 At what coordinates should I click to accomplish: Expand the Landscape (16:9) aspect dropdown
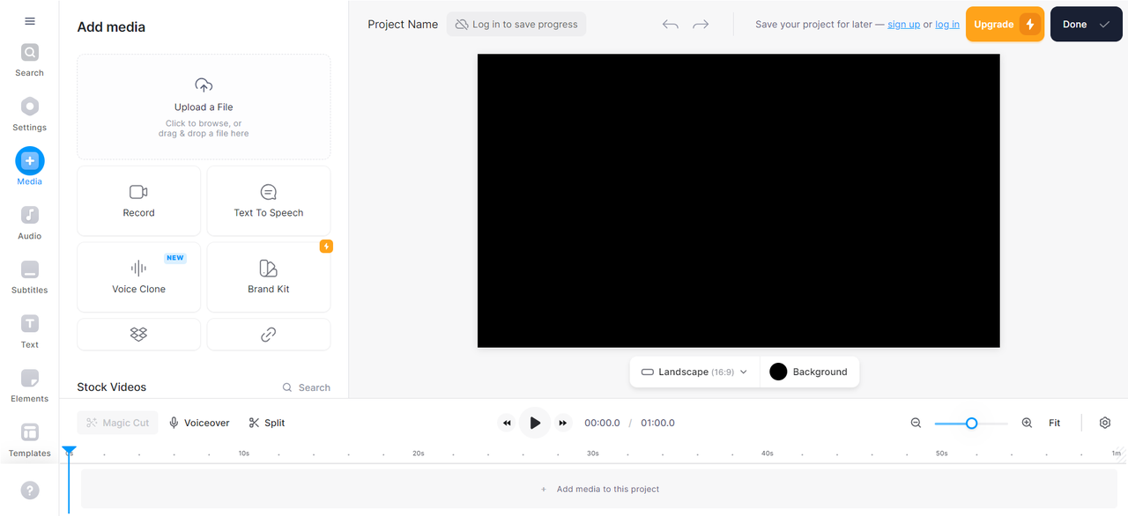[694, 372]
